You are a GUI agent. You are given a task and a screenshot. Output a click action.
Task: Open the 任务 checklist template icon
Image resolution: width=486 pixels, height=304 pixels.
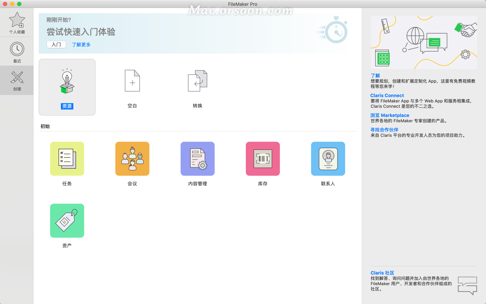click(67, 159)
